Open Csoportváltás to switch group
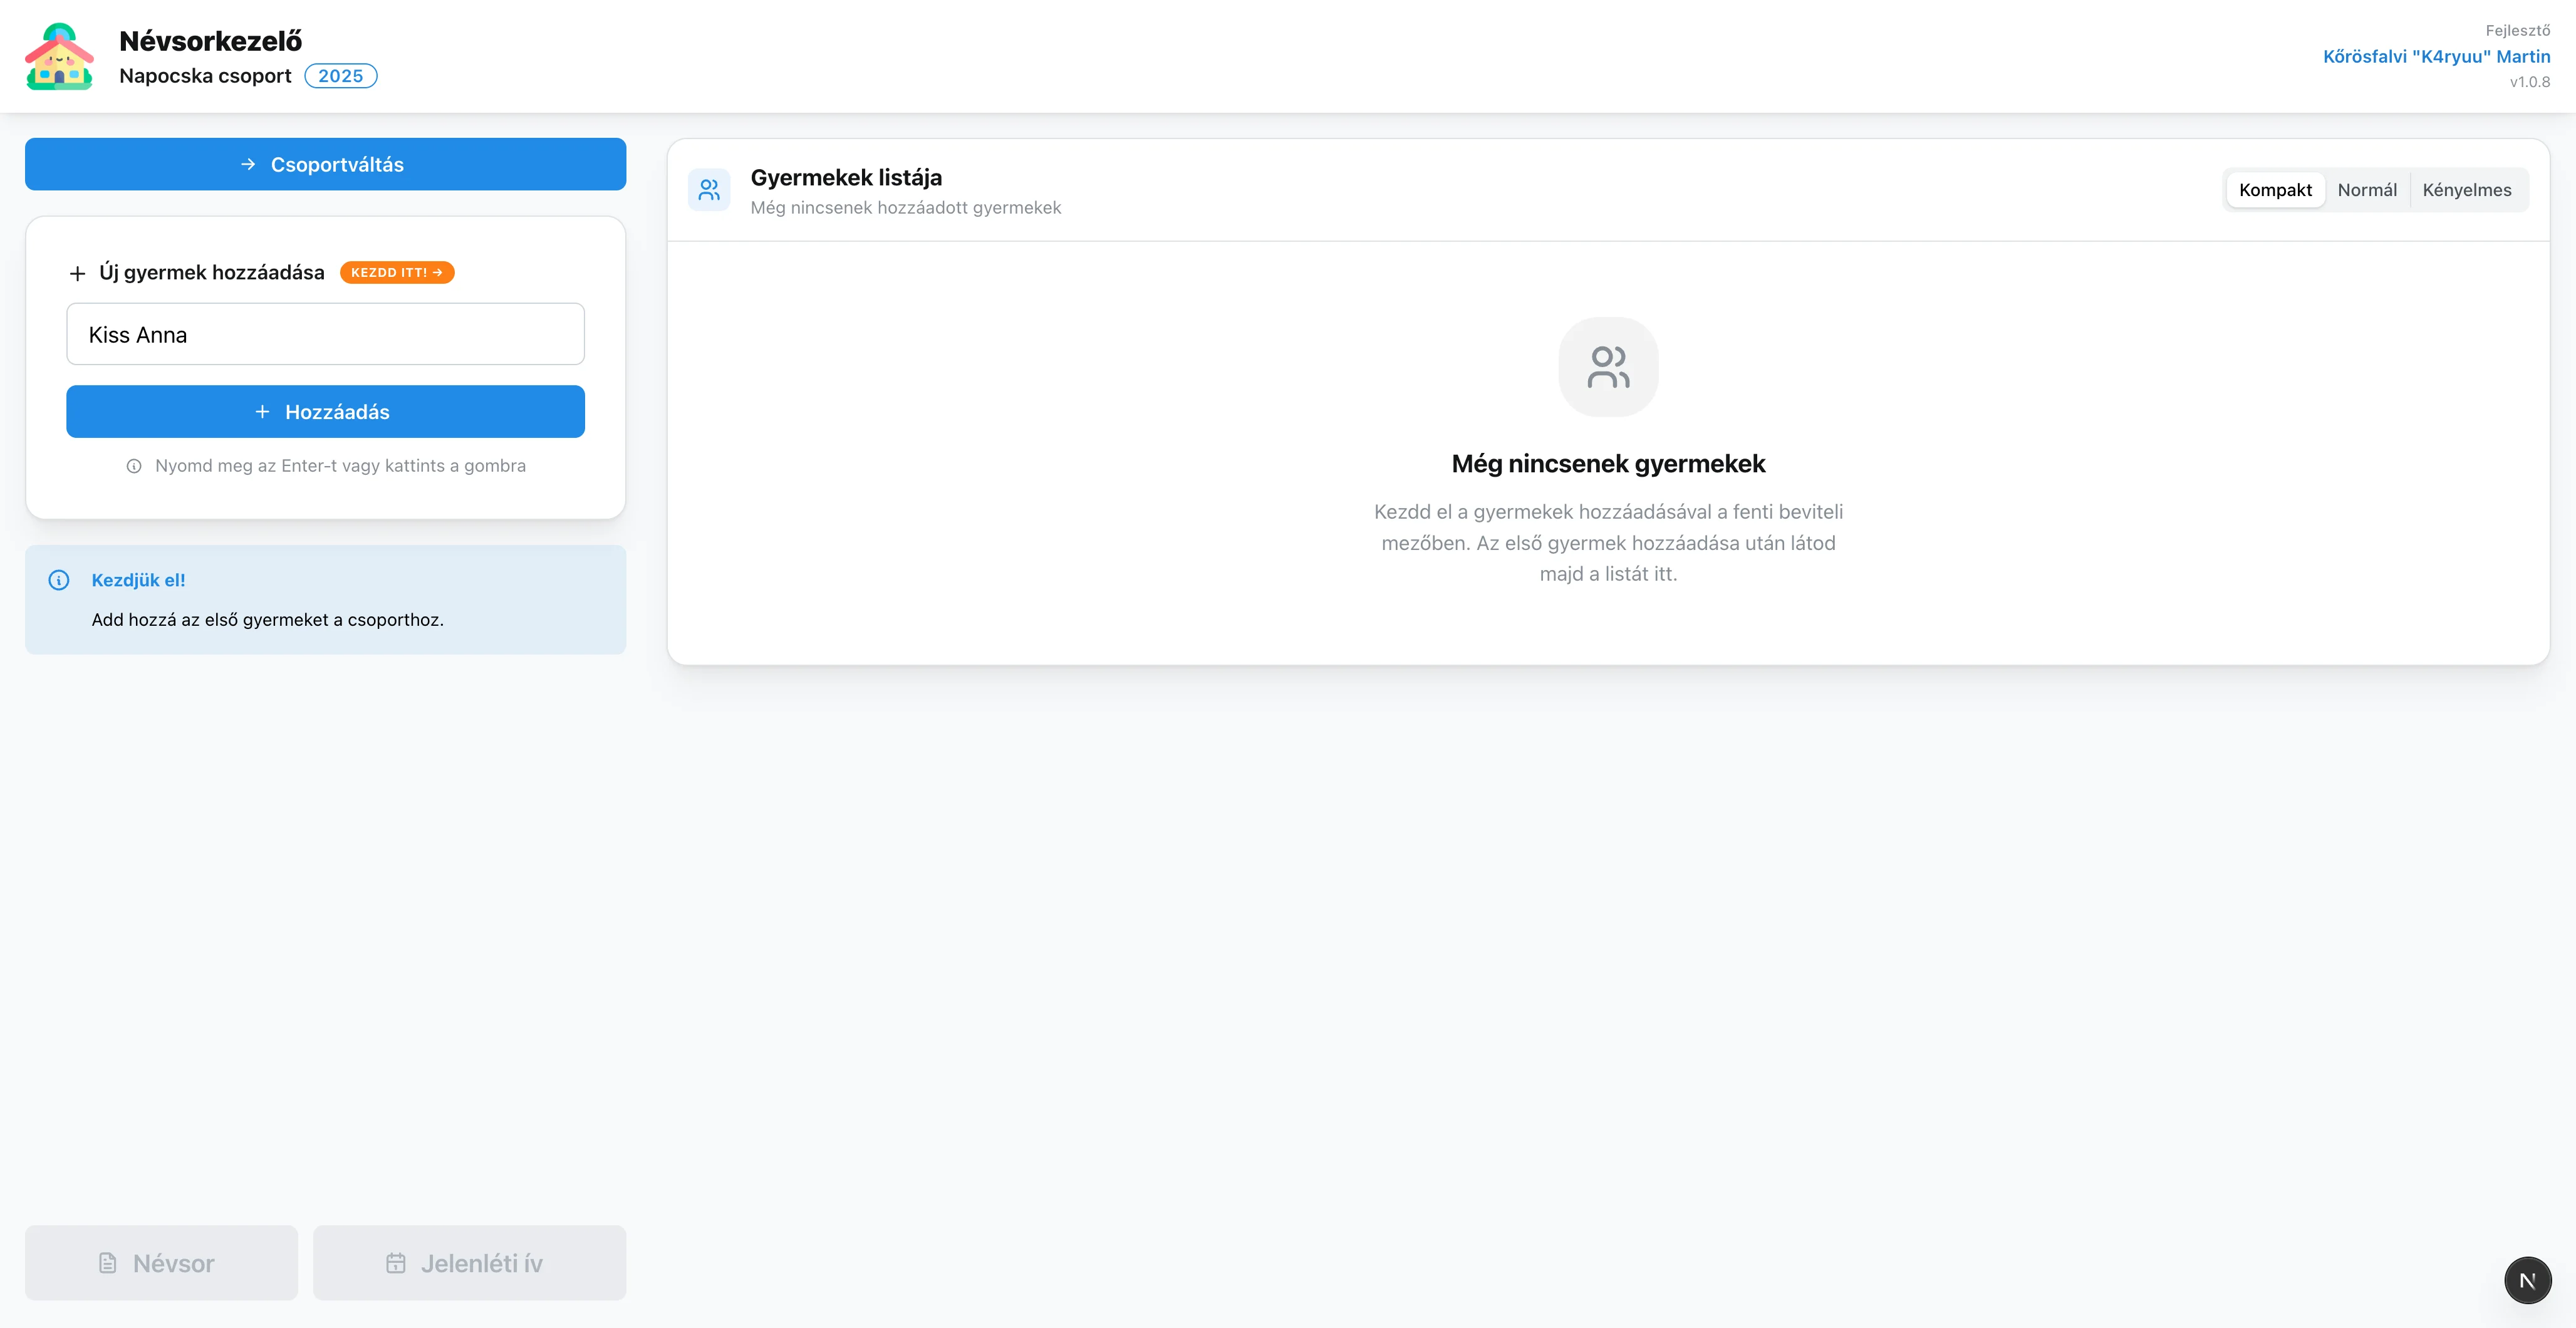The height and width of the screenshot is (1328, 2576). (x=325, y=164)
